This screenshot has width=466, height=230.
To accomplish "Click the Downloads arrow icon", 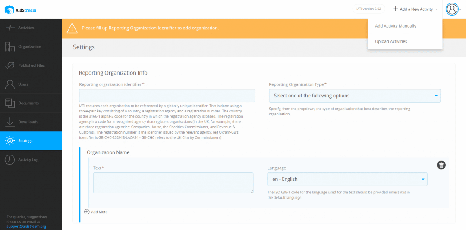I will tap(10, 122).
